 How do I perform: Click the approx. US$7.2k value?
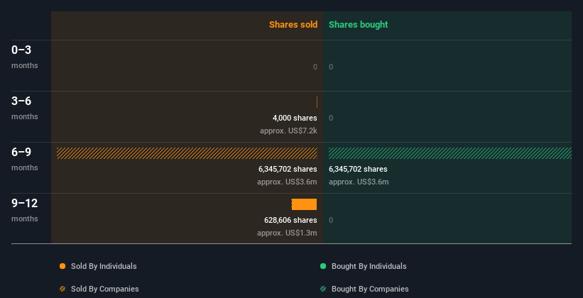[288, 131]
